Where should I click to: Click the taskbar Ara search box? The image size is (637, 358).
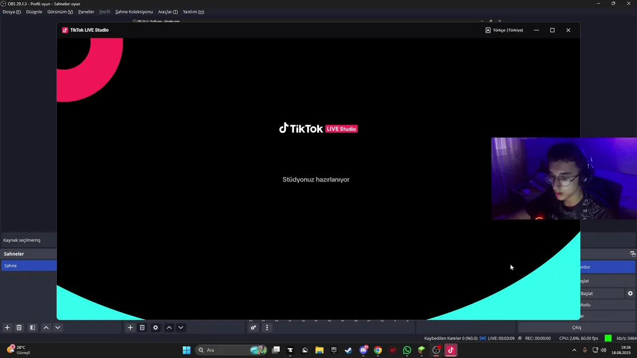point(232,350)
